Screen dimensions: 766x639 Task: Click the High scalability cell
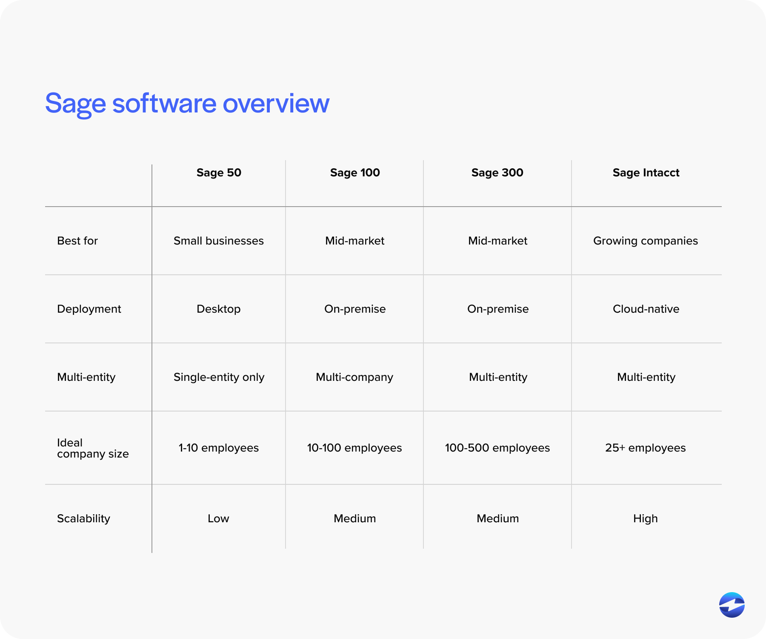point(646,518)
